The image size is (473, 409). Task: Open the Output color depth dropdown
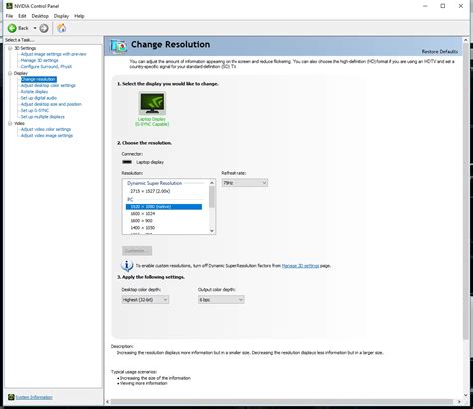(x=222, y=300)
